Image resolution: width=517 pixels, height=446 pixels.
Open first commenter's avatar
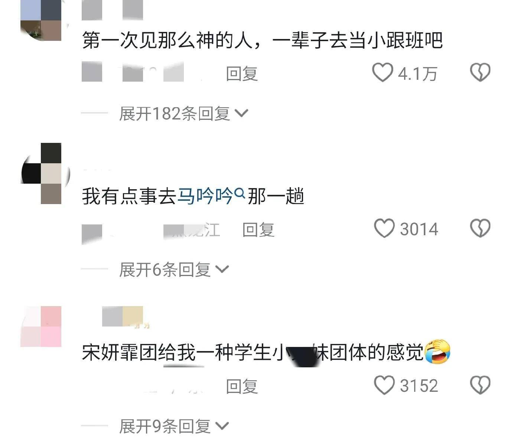pyautogui.click(x=41, y=20)
